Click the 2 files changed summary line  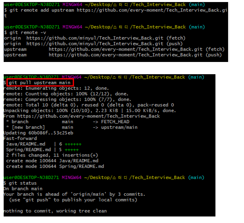click(52, 155)
